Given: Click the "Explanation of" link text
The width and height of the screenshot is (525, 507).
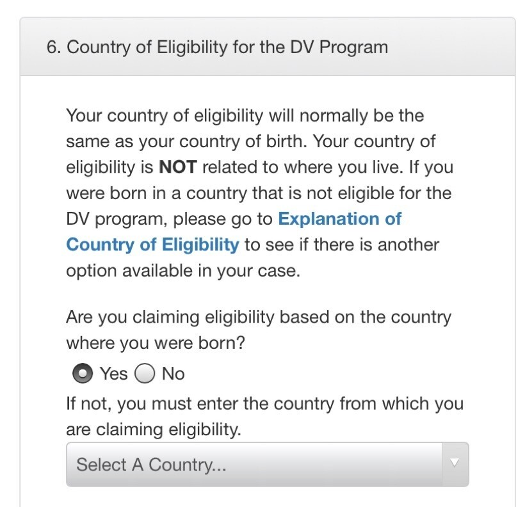Looking at the screenshot, I should (x=339, y=219).
